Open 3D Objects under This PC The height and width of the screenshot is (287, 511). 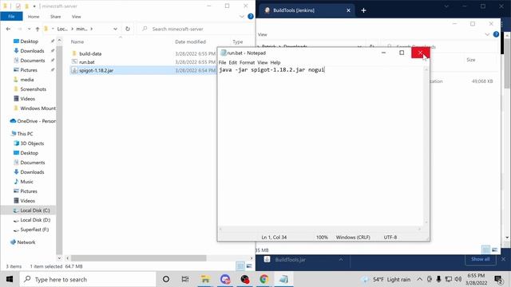pyautogui.click(x=32, y=143)
